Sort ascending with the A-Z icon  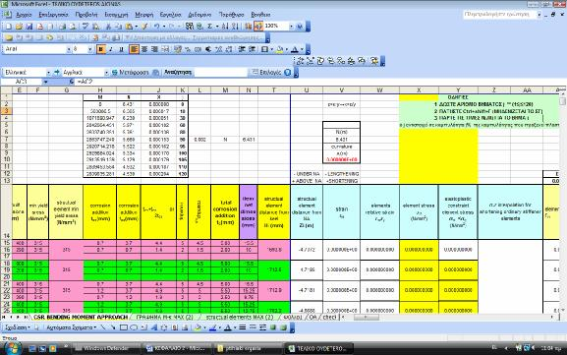225,26
